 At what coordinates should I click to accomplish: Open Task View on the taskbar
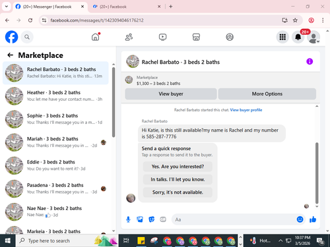coord(126,240)
